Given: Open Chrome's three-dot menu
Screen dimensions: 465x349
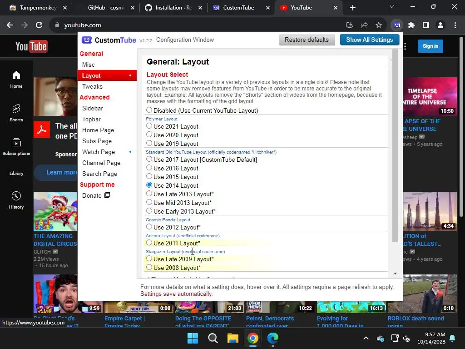Looking at the screenshot, I should click(455, 25).
